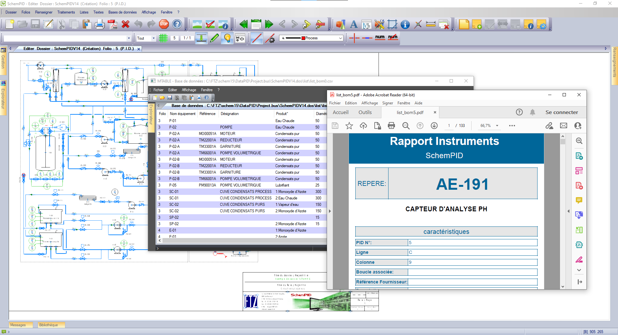Expand more tools chevron in Acrobat side panel
The height and width of the screenshot is (335, 618).
click(579, 270)
